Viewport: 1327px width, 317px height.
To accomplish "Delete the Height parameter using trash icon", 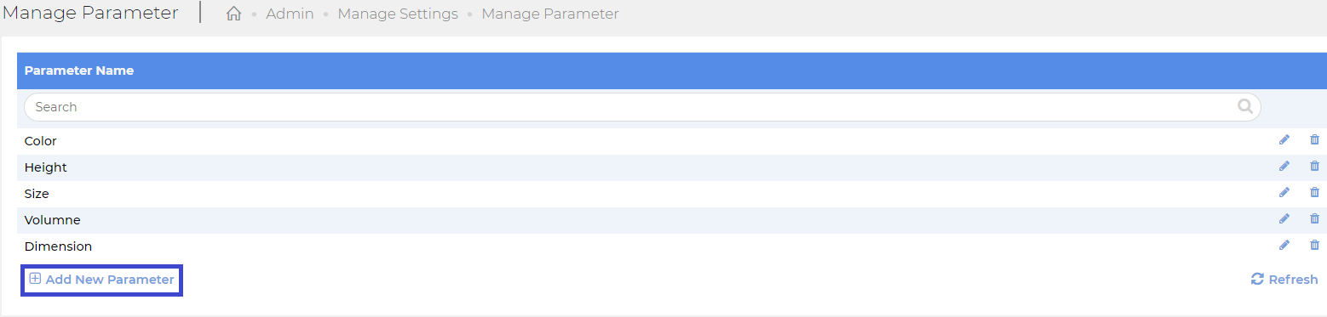I will point(1314,167).
